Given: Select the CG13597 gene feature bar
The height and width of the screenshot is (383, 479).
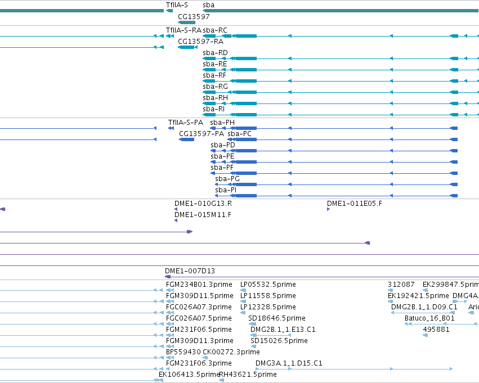Looking at the screenshot, I should [186, 22].
